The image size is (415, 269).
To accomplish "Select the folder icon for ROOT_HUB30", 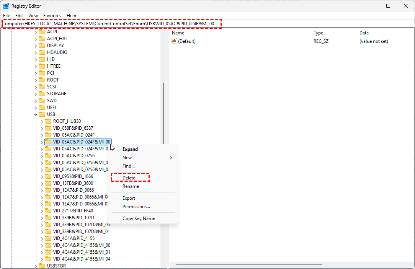I will pos(48,121).
